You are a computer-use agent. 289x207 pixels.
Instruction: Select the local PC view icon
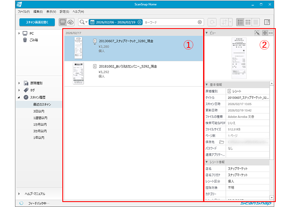(63, 22)
